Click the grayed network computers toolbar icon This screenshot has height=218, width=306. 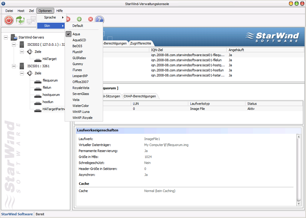pyautogui.click(x=31, y=20)
